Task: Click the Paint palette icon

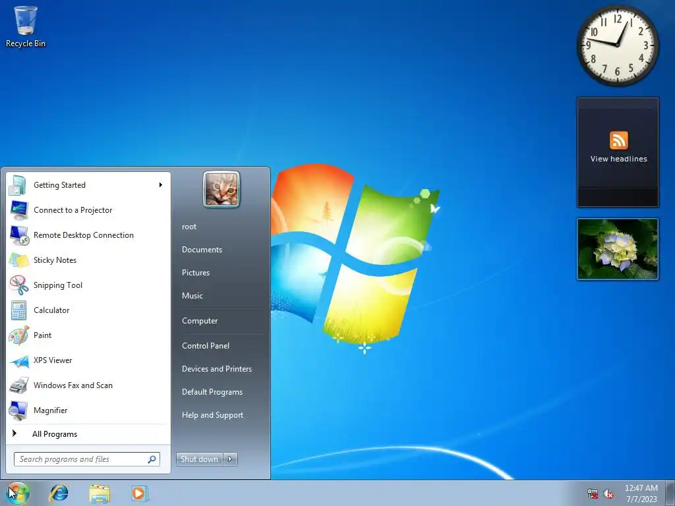Action: [18, 335]
